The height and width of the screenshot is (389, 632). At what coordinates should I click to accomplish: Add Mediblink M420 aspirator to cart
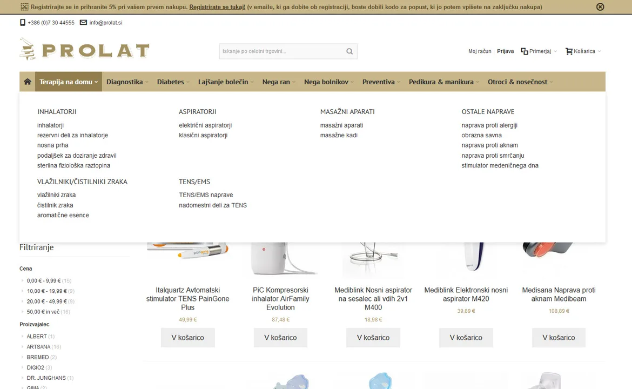[x=466, y=338]
